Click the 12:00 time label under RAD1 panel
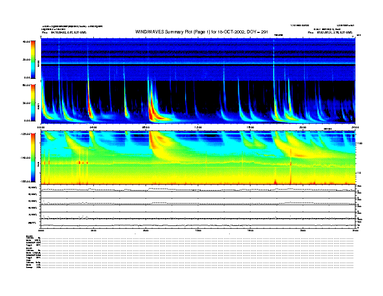 198,127
